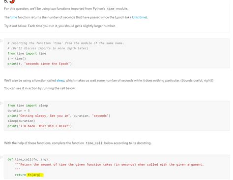Image resolution: width=233 pixels, height=180 pixels.
Task: Follow the 'sleep' function link
Action: click(x=60, y=80)
